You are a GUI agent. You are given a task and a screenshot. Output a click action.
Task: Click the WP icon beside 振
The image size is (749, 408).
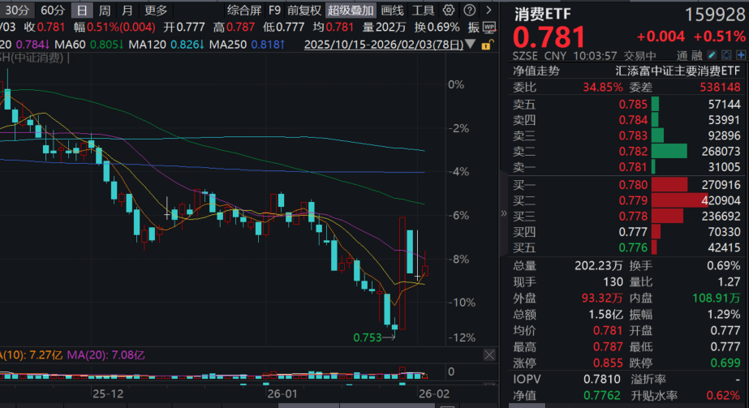[491, 28]
